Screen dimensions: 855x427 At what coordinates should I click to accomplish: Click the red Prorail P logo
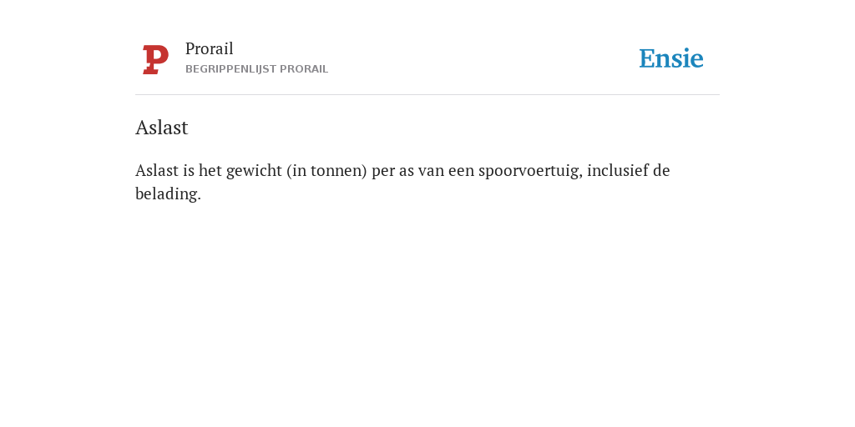(x=155, y=59)
